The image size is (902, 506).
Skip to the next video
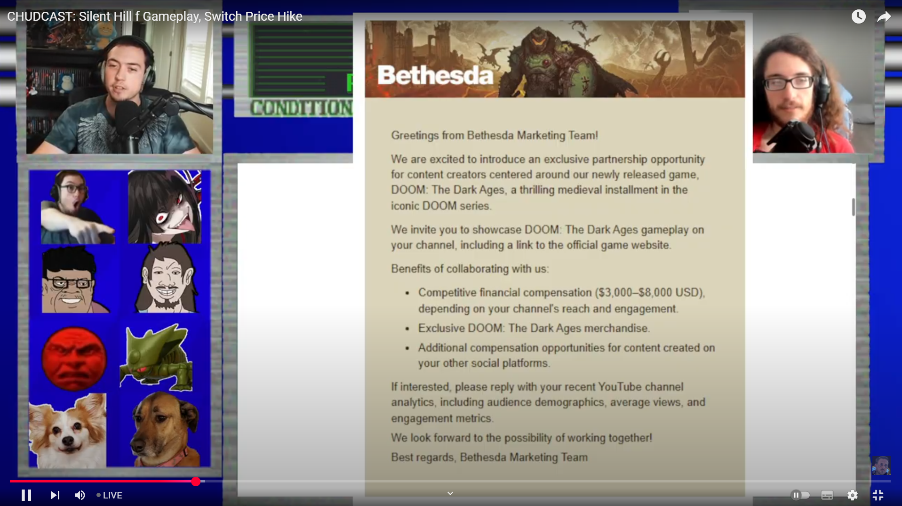tap(55, 495)
